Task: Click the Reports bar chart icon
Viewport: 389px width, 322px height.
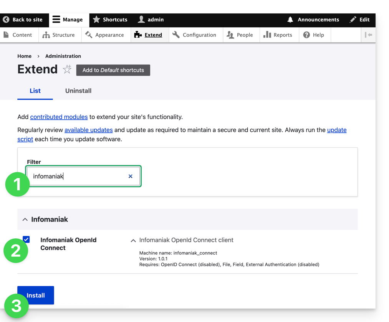Action: pos(267,35)
